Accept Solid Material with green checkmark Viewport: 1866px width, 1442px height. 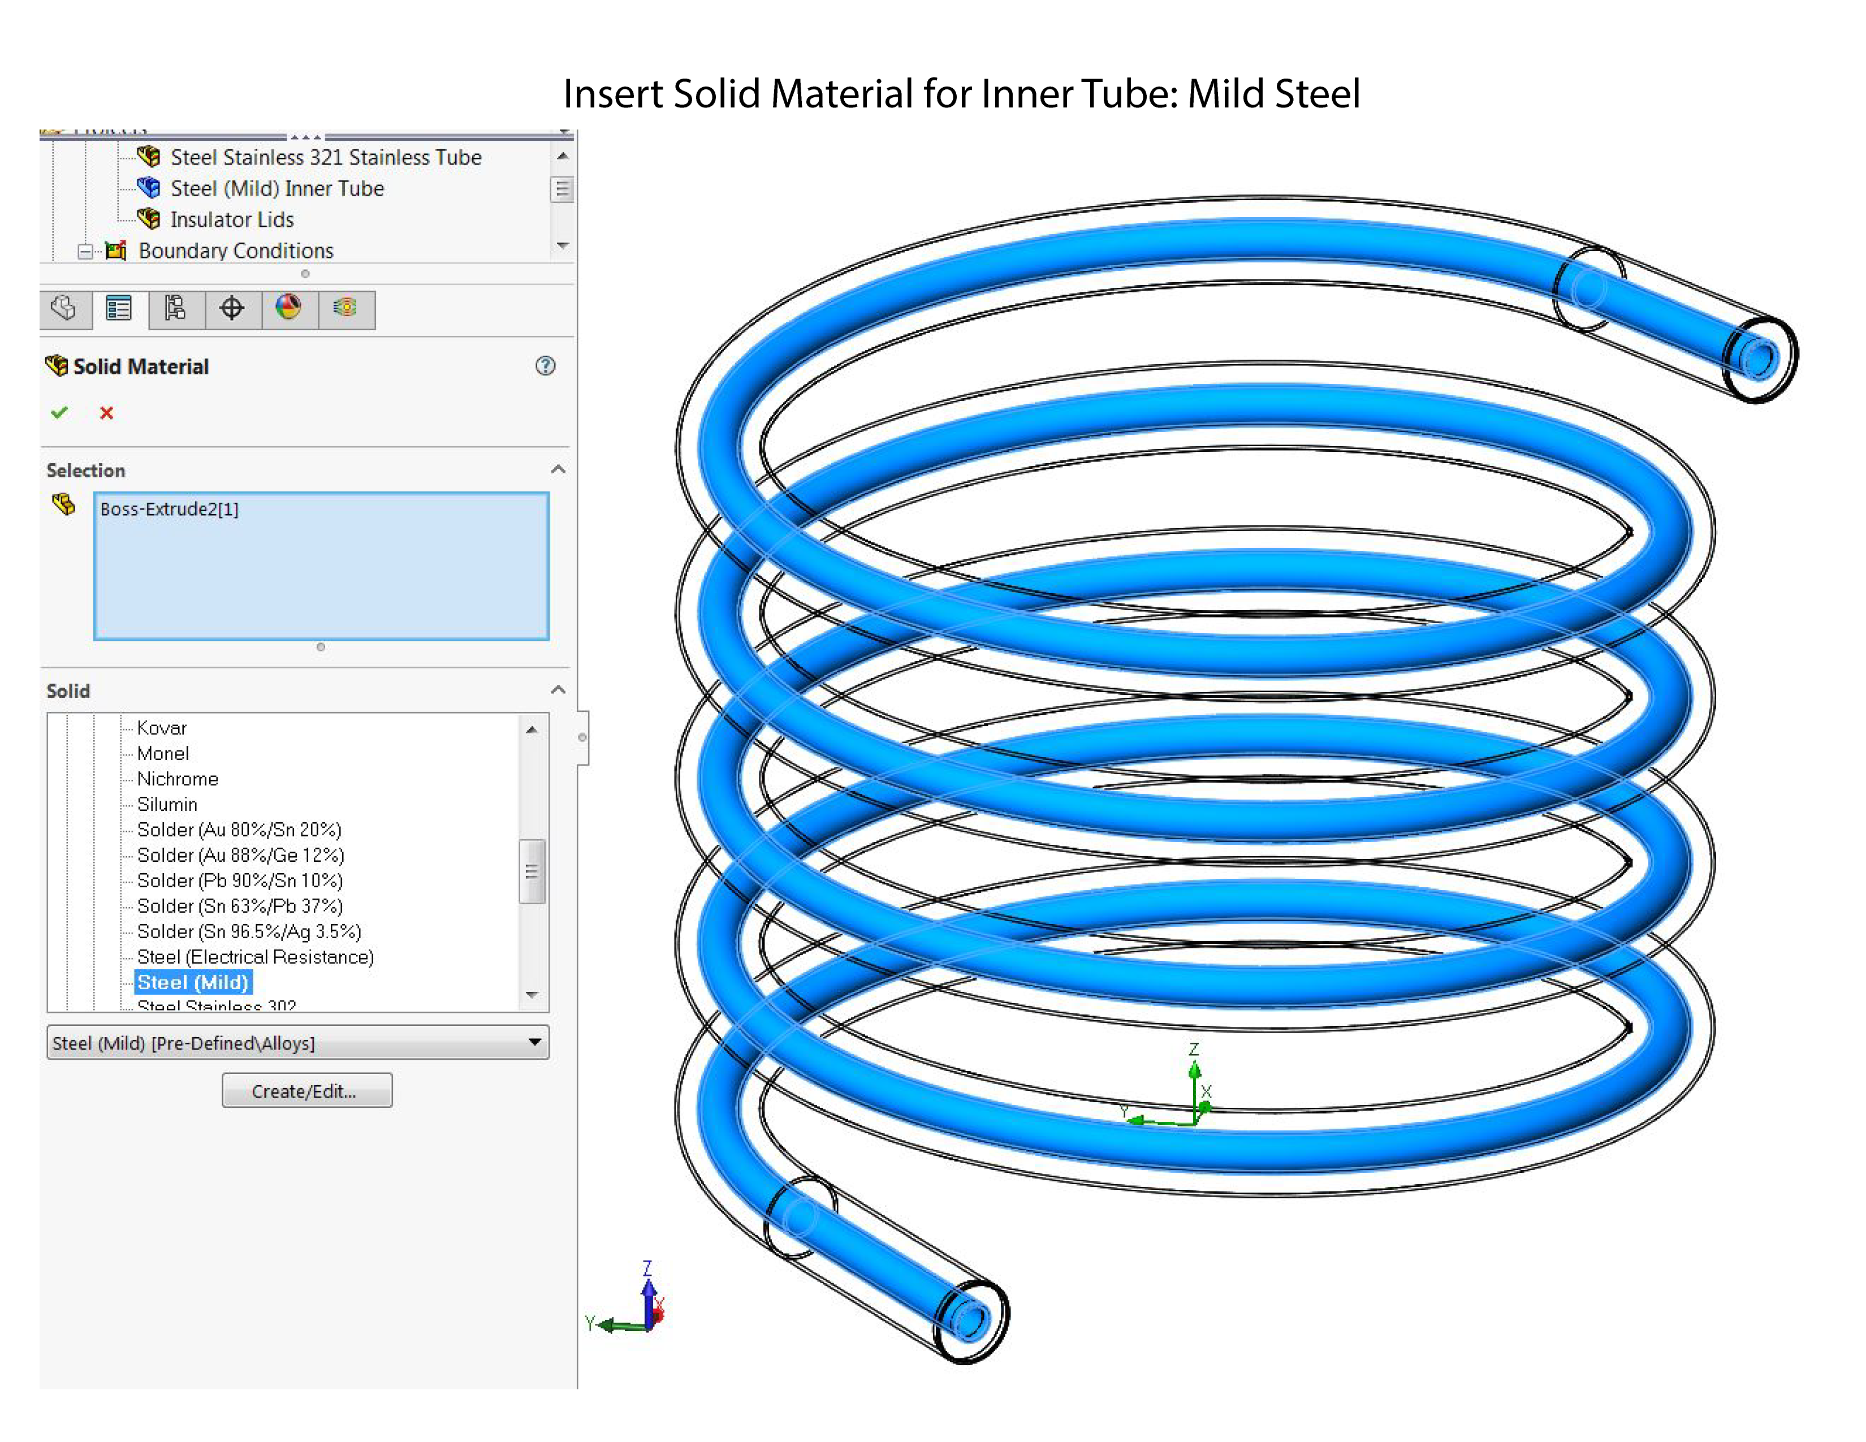[x=59, y=413]
